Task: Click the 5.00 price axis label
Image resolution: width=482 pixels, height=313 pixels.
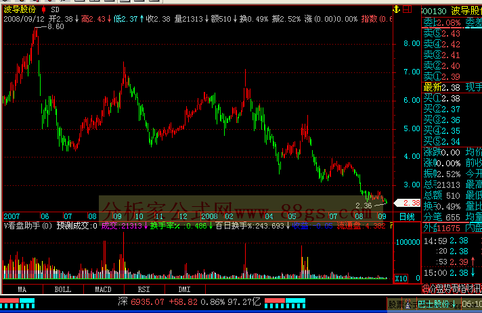Action: [x=412, y=128]
